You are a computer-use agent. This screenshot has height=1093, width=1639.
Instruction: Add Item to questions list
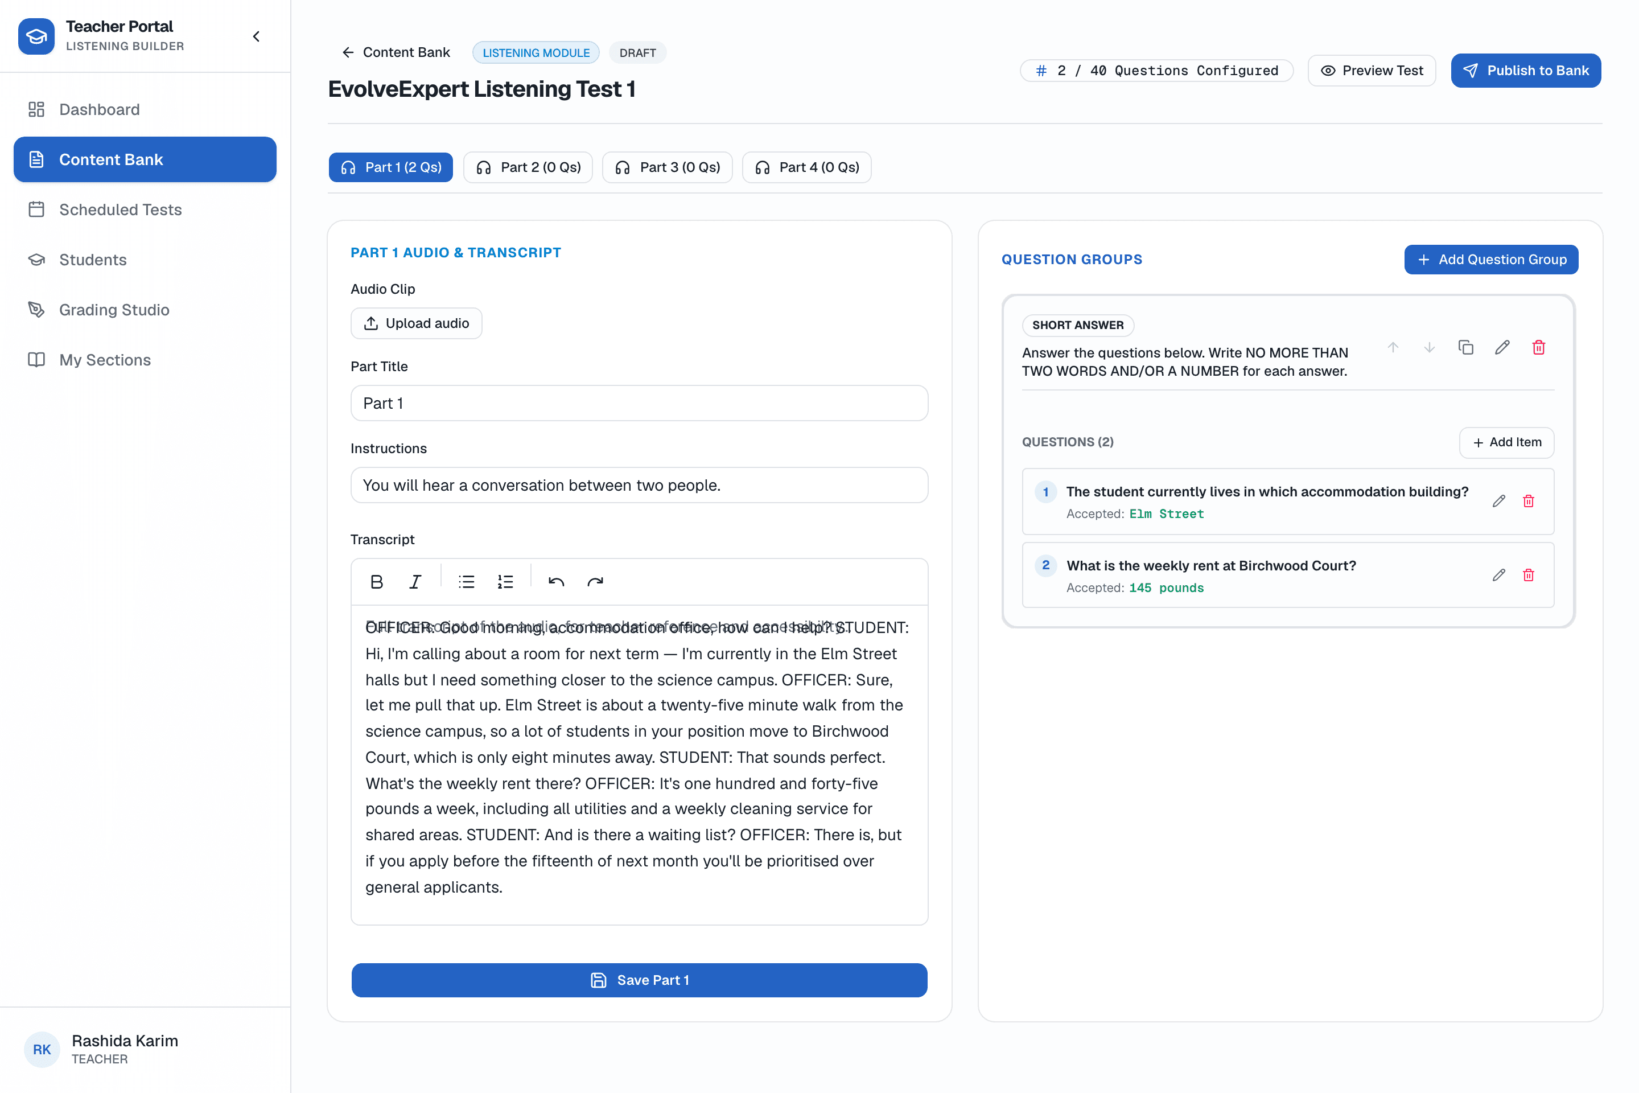click(1506, 442)
